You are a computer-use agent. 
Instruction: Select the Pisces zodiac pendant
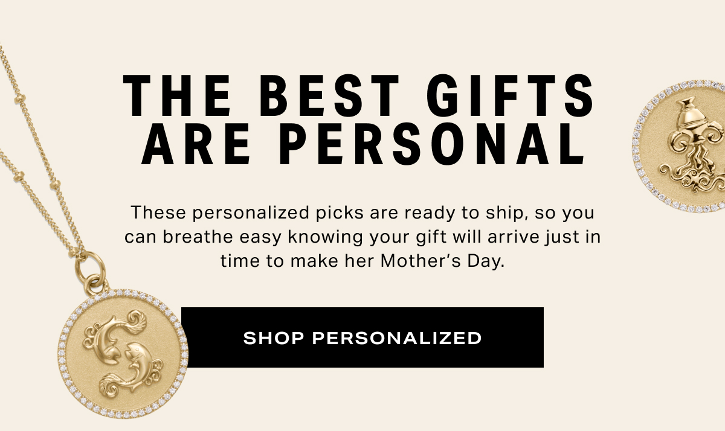[123, 354]
